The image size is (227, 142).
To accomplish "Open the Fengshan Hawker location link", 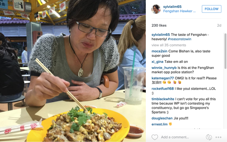I will point(179,11).
